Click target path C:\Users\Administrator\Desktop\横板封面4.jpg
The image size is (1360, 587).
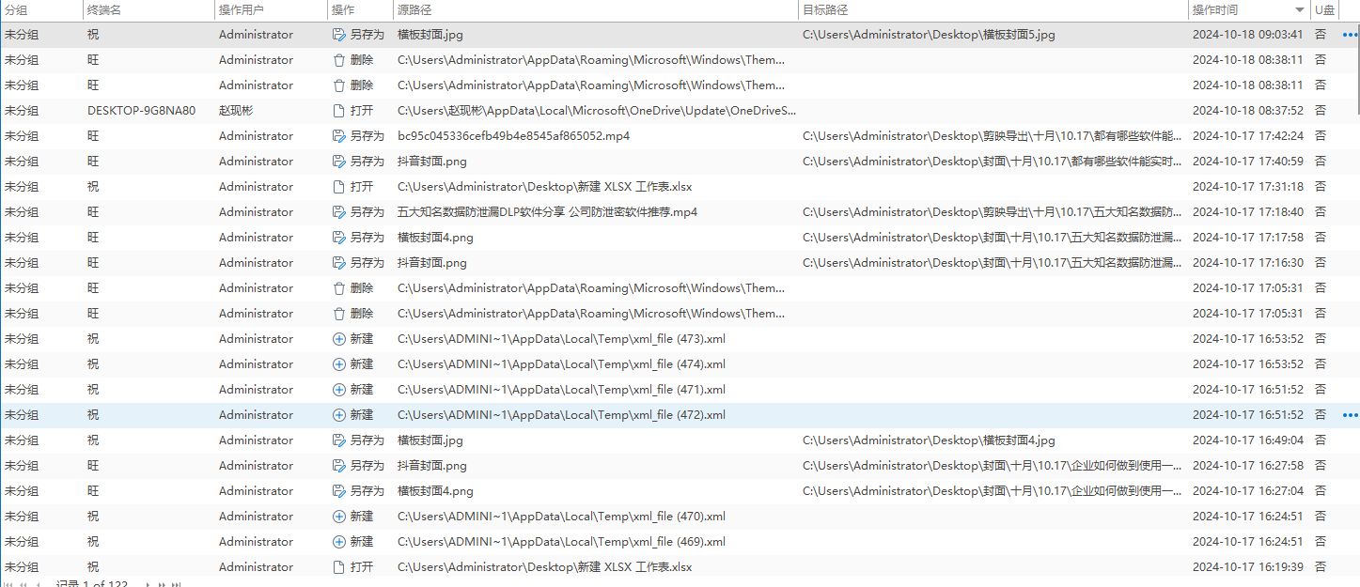point(929,440)
